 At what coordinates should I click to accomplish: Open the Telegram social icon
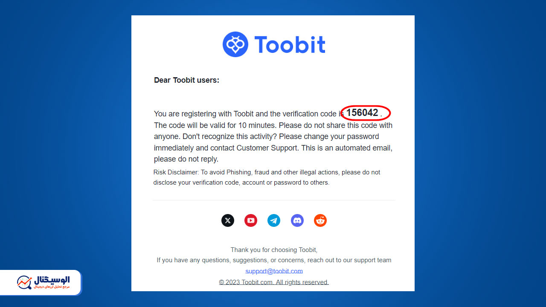click(x=274, y=220)
